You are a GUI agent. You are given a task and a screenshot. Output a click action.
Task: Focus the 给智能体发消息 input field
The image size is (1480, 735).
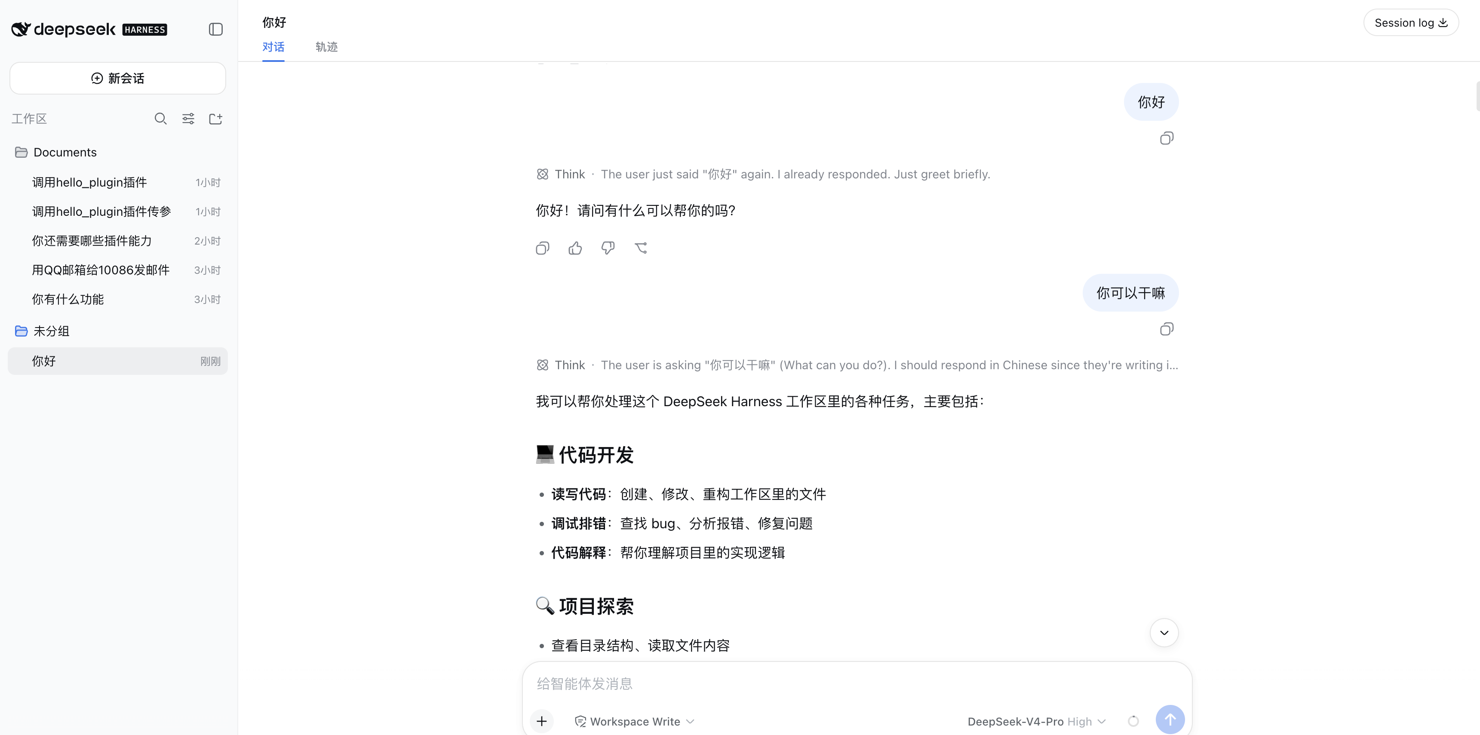857,684
